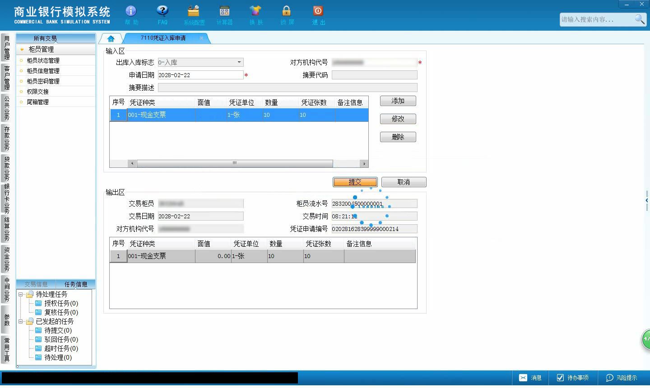This screenshot has width=650, height=388.
Task: Switch to the 用户管理 side tab
Action: pyautogui.click(x=7, y=47)
